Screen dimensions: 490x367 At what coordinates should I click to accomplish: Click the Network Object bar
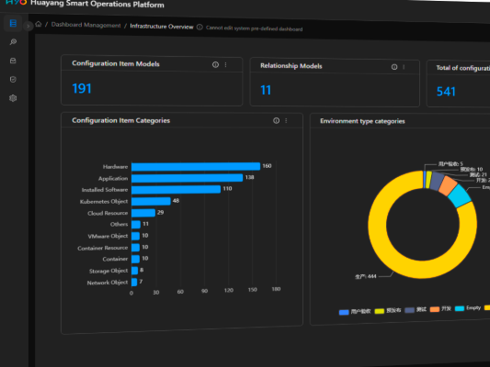tap(134, 282)
